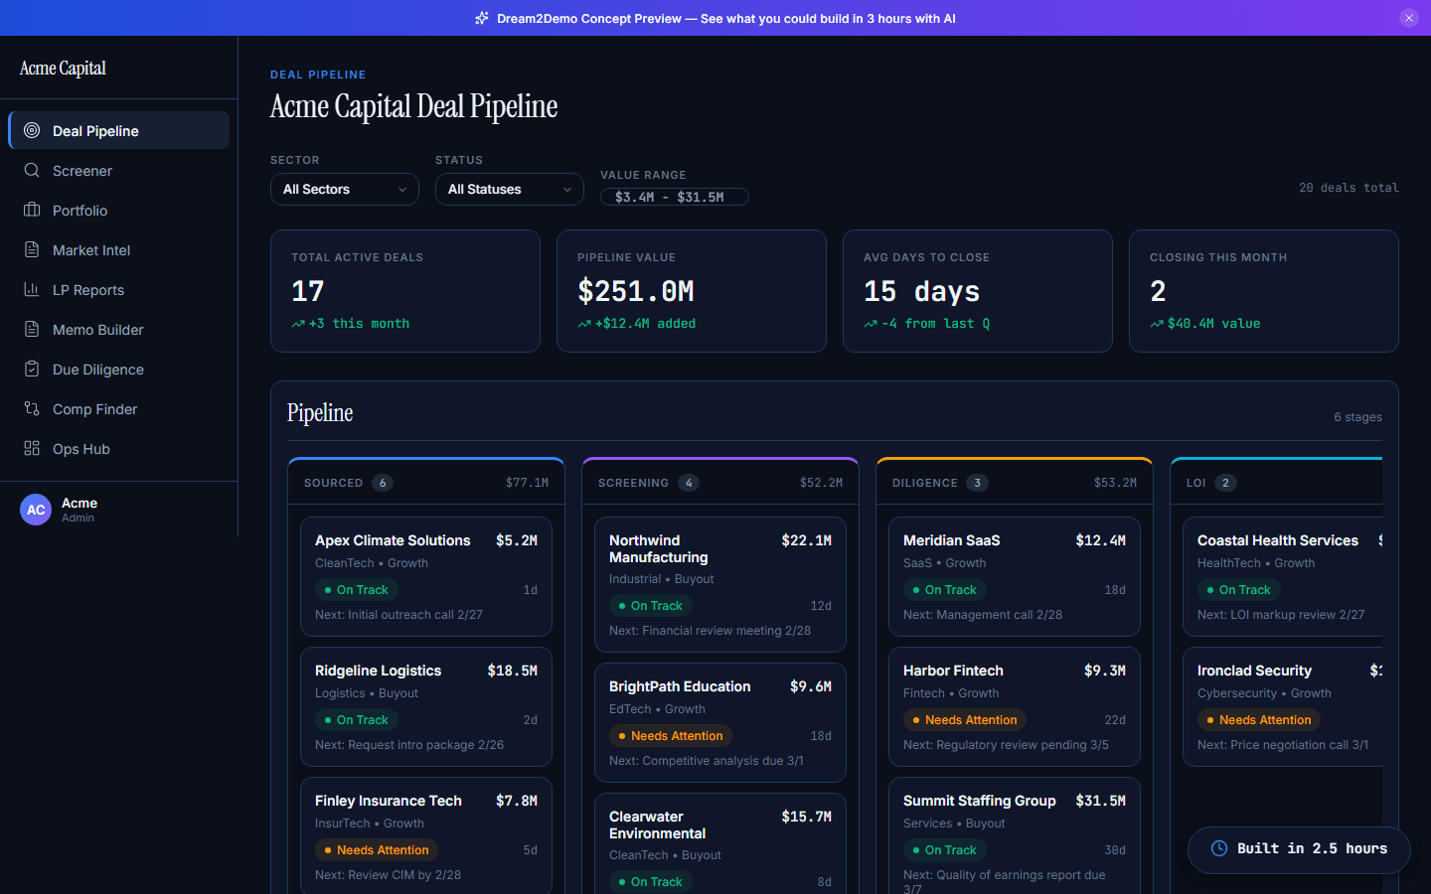The width and height of the screenshot is (1431, 894).
Task: Click the Memo Builder page icon
Action: tap(31, 329)
